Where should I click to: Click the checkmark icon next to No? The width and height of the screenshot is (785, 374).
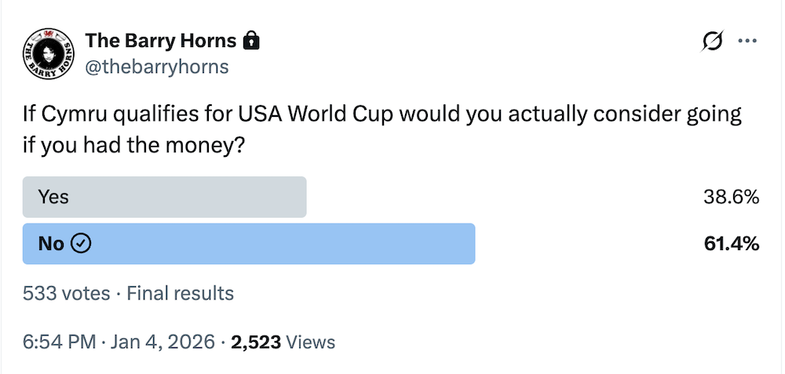point(82,244)
